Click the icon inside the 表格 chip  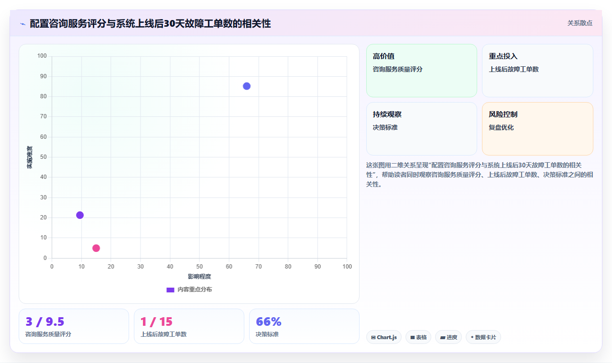413,338
